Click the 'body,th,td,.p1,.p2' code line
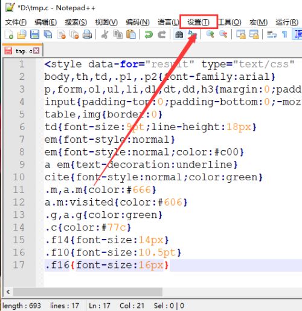 pos(160,77)
